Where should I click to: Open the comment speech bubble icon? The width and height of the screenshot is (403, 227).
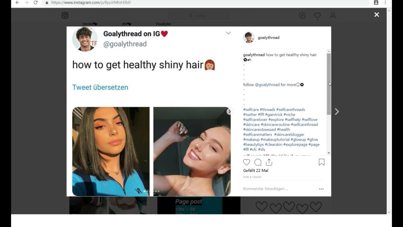pyautogui.click(x=258, y=162)
